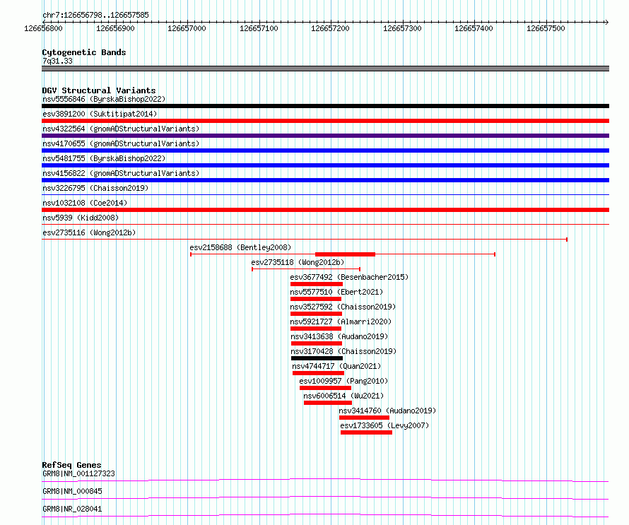629x525 pixels.
Task: Select the red bar under esv3891200
Action: (x=325, y=121)
